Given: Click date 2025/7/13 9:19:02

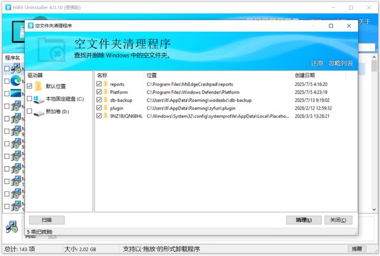Looking at the screenshot, I should pyautogui.click(x=312, y=100).
